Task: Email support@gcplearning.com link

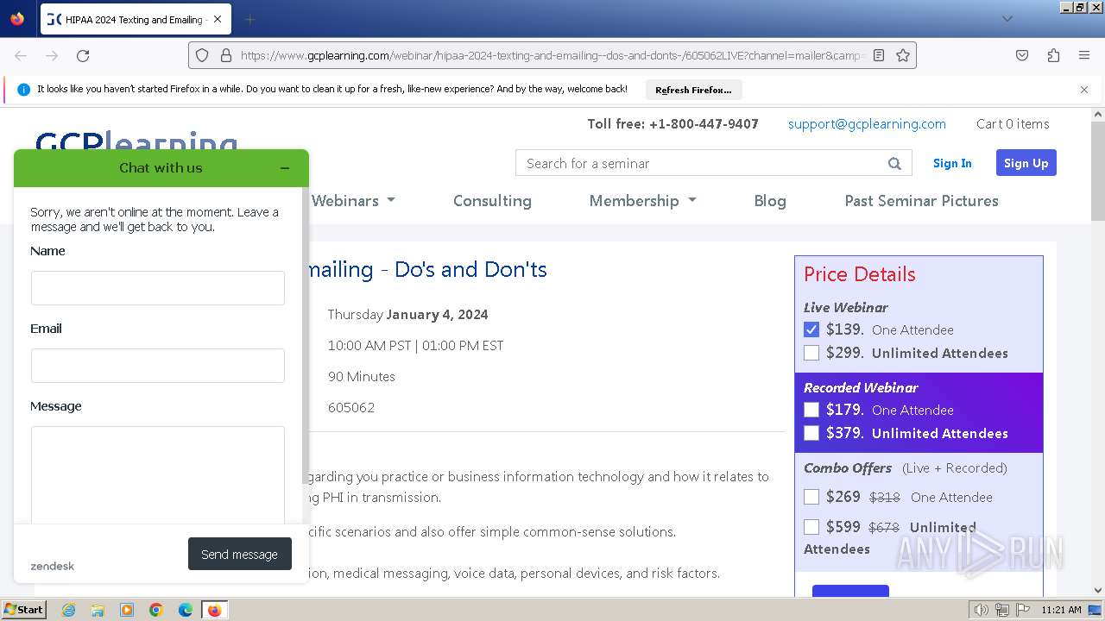Action: tap(867, 123)
